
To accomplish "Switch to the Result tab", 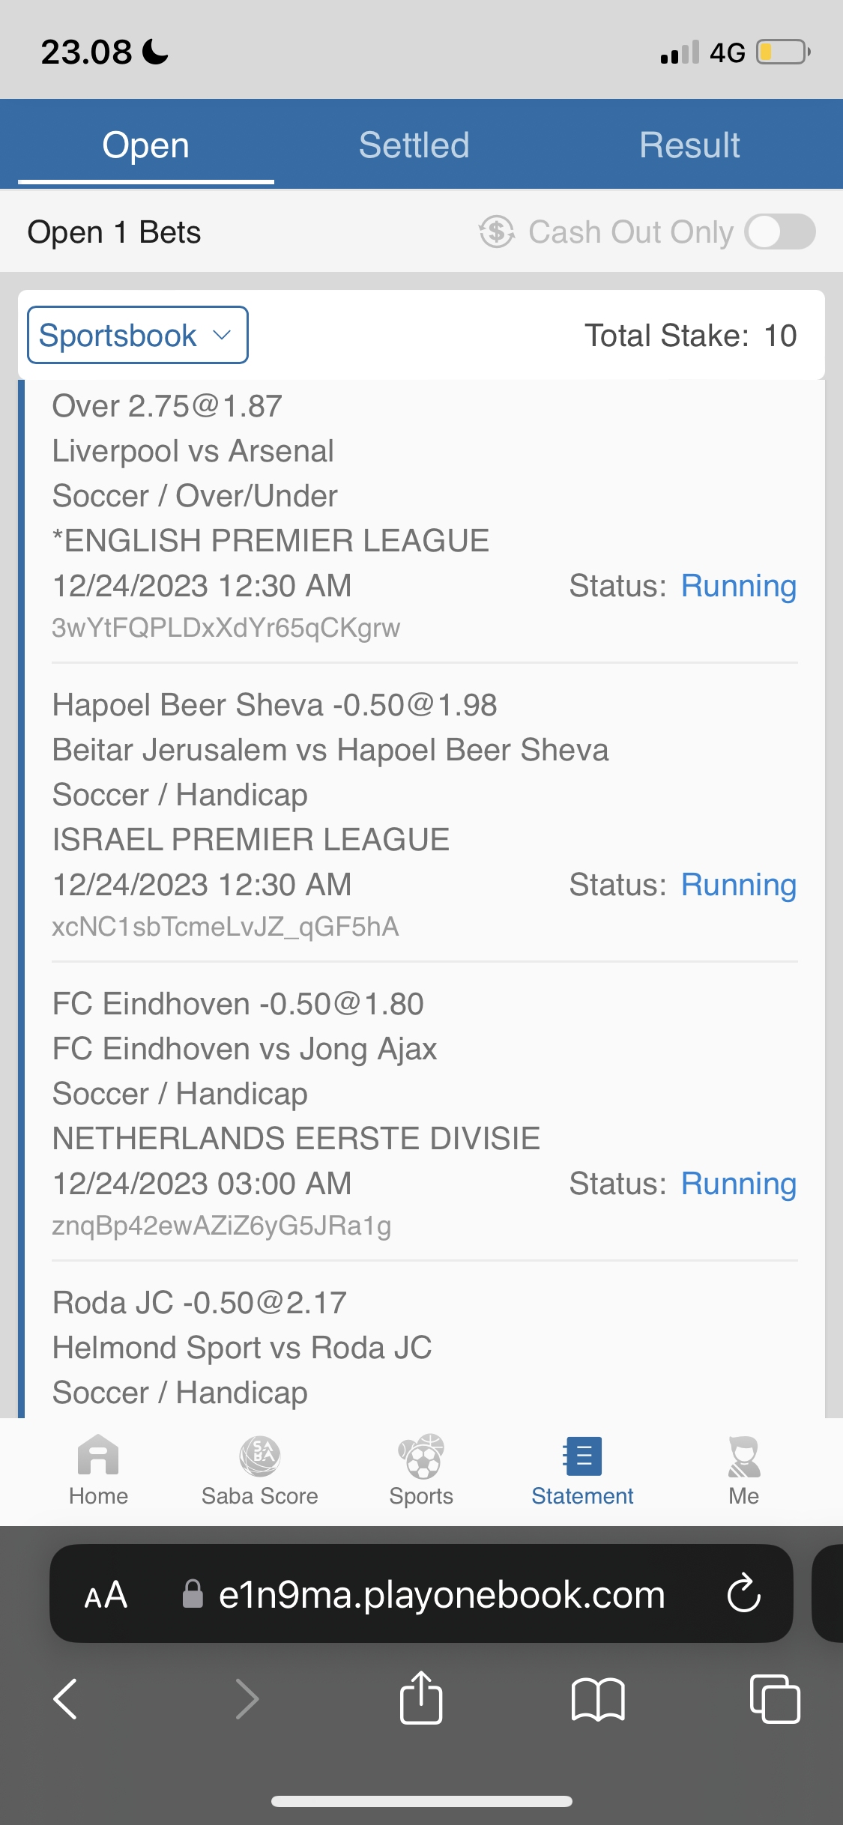I will (689, 145).
